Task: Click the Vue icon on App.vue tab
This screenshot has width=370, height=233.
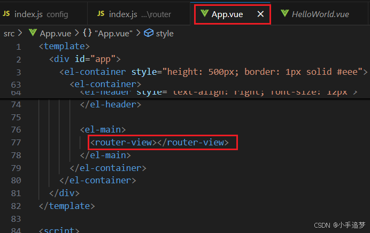Action: [204, 13]
